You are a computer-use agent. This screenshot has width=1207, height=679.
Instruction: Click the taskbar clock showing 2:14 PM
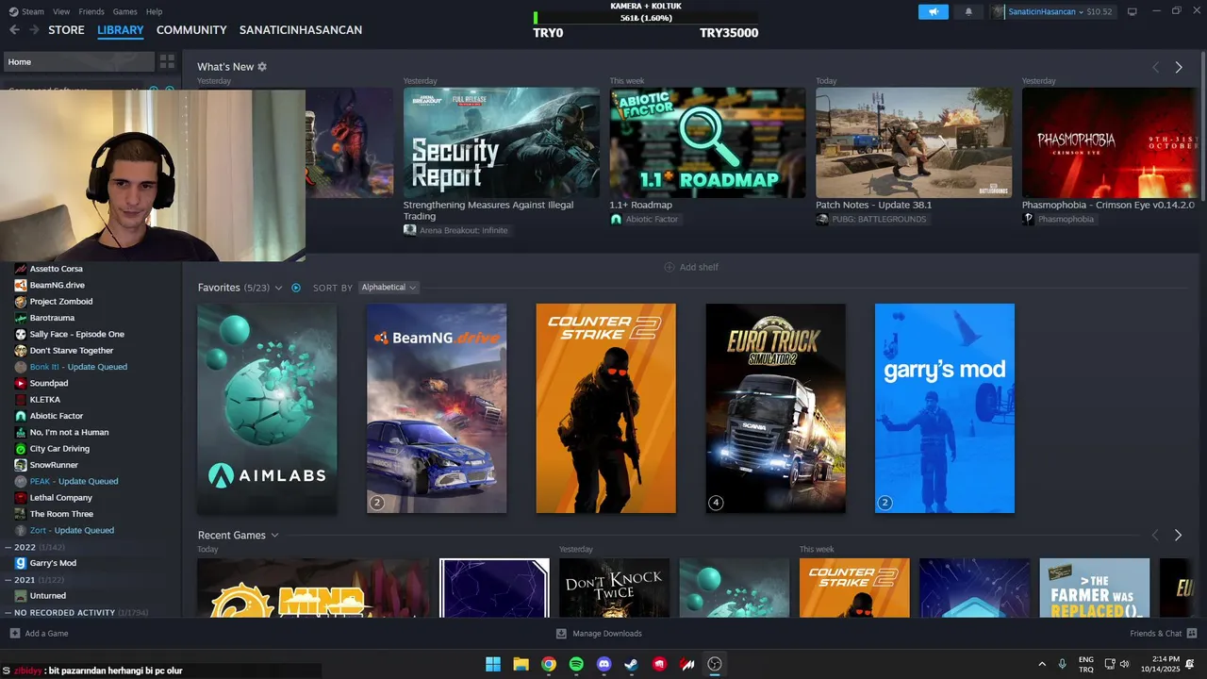point(1160,664)
